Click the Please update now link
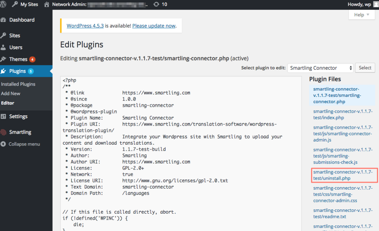 point(154,25)
